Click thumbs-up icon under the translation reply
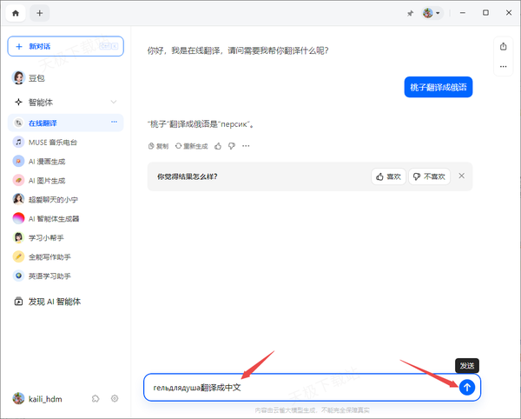The width and height of the screenshot is (521, 419). point(218,146)
